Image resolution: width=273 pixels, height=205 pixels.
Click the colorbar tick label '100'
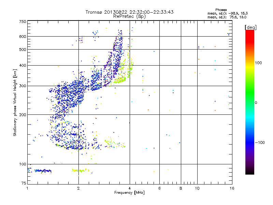pyautogui.click(x=258, y=63)
